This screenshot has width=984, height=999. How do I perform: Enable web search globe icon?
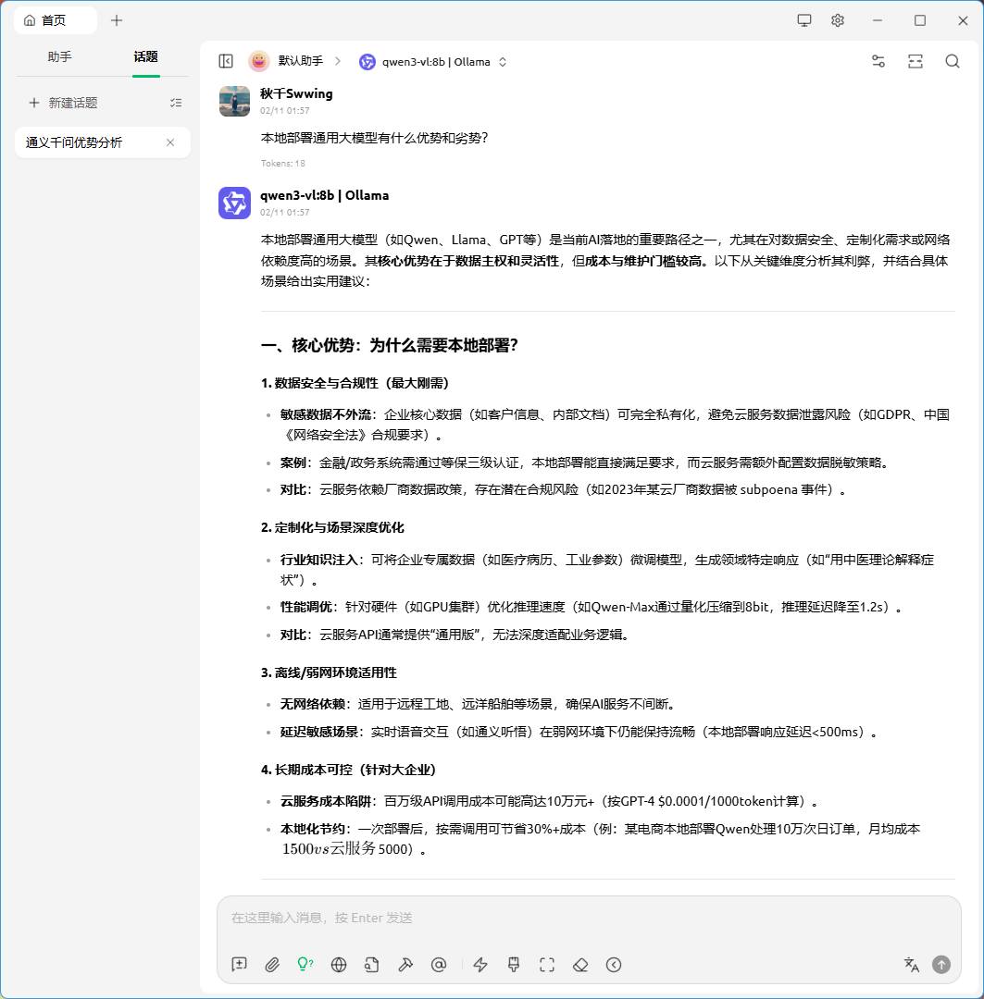coord(339,965)
